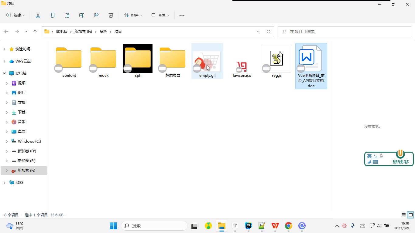Open recent locations dropdown arrow
The width and height of the screenshot is (415, 233).
tap(26, 32)
